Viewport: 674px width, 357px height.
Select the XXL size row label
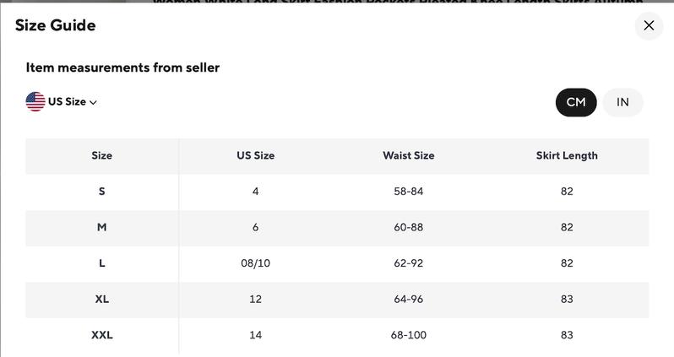(101, 335)
